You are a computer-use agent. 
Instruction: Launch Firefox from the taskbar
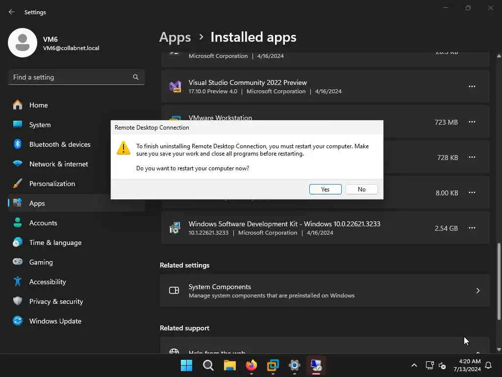[251, 365]
